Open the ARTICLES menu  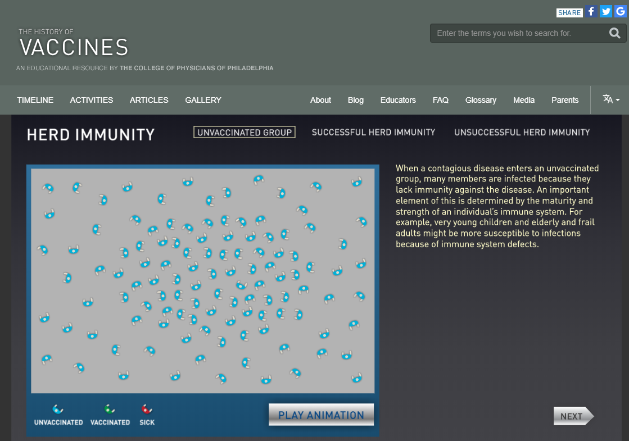(x=149, y=100)
